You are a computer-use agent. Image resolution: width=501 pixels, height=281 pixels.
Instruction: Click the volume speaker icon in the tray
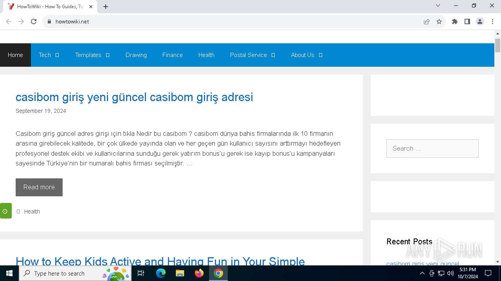(450, 273)
